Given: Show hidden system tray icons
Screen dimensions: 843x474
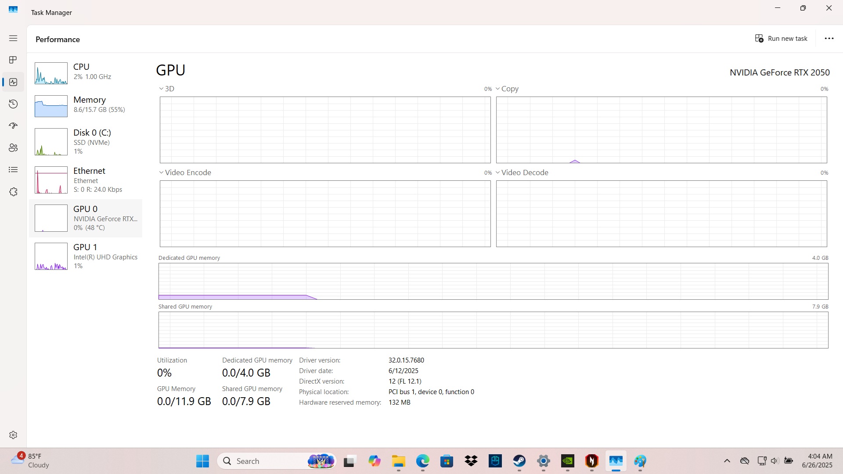Looking at the screenshot, I should 727,461.
